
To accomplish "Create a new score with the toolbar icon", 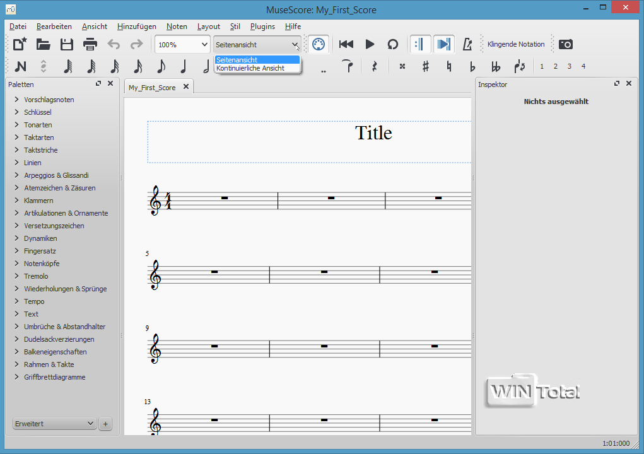I will pos(20,44).
